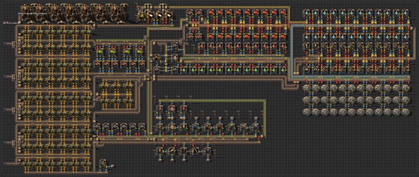Select the last assembler of lowest five-assembler row
This screenshot has width=419, height=177.
tap(207, 150)
